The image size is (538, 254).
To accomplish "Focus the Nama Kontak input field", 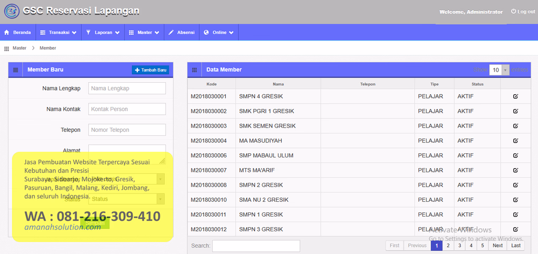I will point(127,109).
